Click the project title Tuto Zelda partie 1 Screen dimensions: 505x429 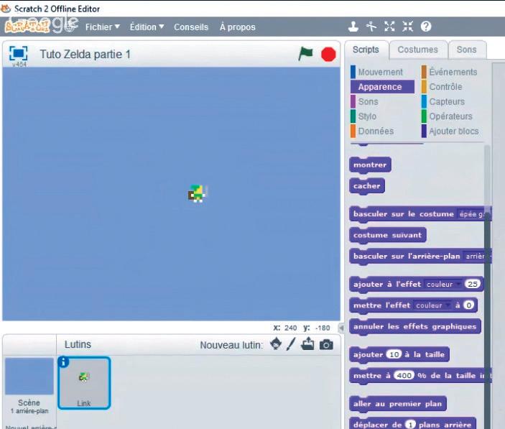85,54
